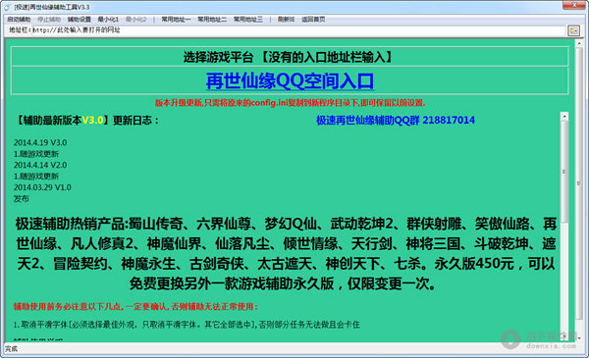Click the 发布 changelog line
The image size is (589, 358).
(x=21, y=198)
